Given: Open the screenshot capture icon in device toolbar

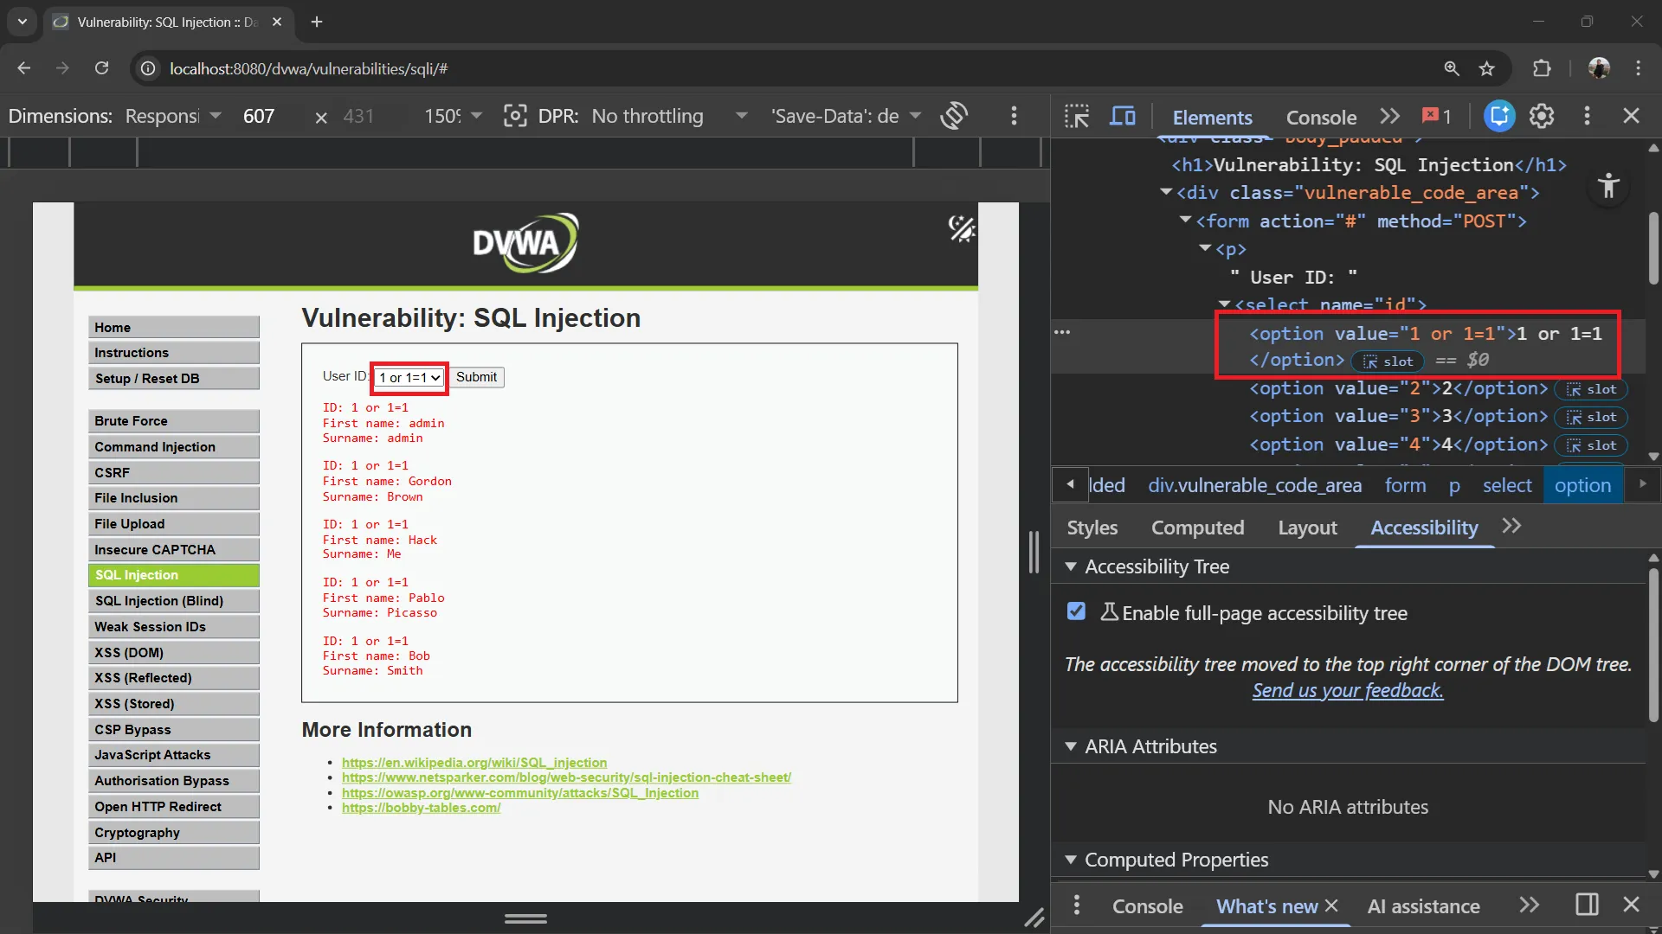Looking at the screenshot, I should pyautogui.click(x=516, y=115).
